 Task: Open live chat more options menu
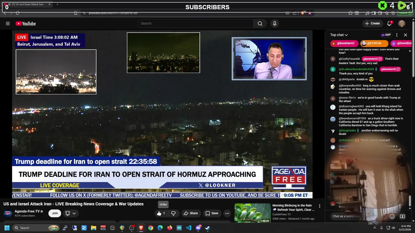point(397,35)
